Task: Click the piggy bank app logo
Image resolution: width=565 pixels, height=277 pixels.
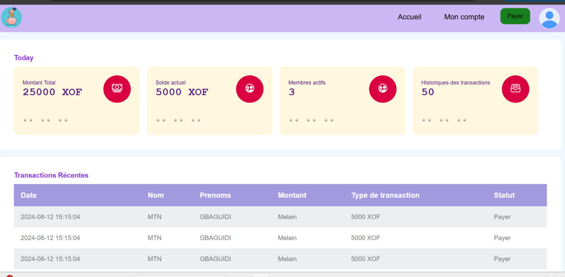Action: (x=11, y=18)
